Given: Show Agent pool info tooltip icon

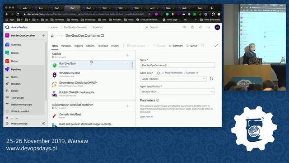Looking at the screenshot, I should (x=158, y=73).
